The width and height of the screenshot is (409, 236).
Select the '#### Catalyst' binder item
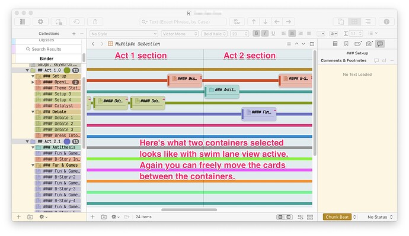click(x=57, y=106)
